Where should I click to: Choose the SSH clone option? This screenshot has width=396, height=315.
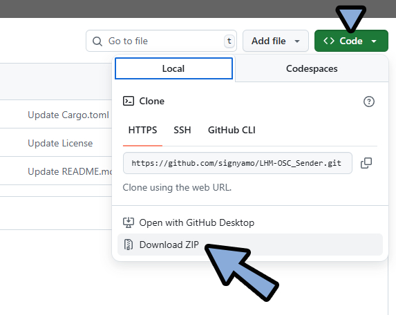click(x=182, y=131)
